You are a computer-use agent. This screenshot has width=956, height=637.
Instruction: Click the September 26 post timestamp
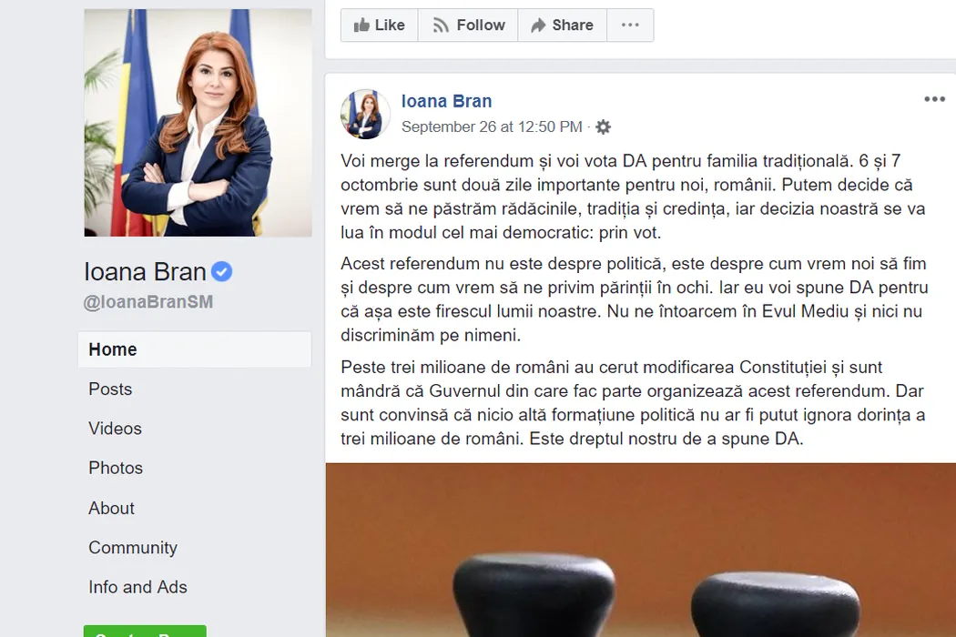tap(492, 126)
